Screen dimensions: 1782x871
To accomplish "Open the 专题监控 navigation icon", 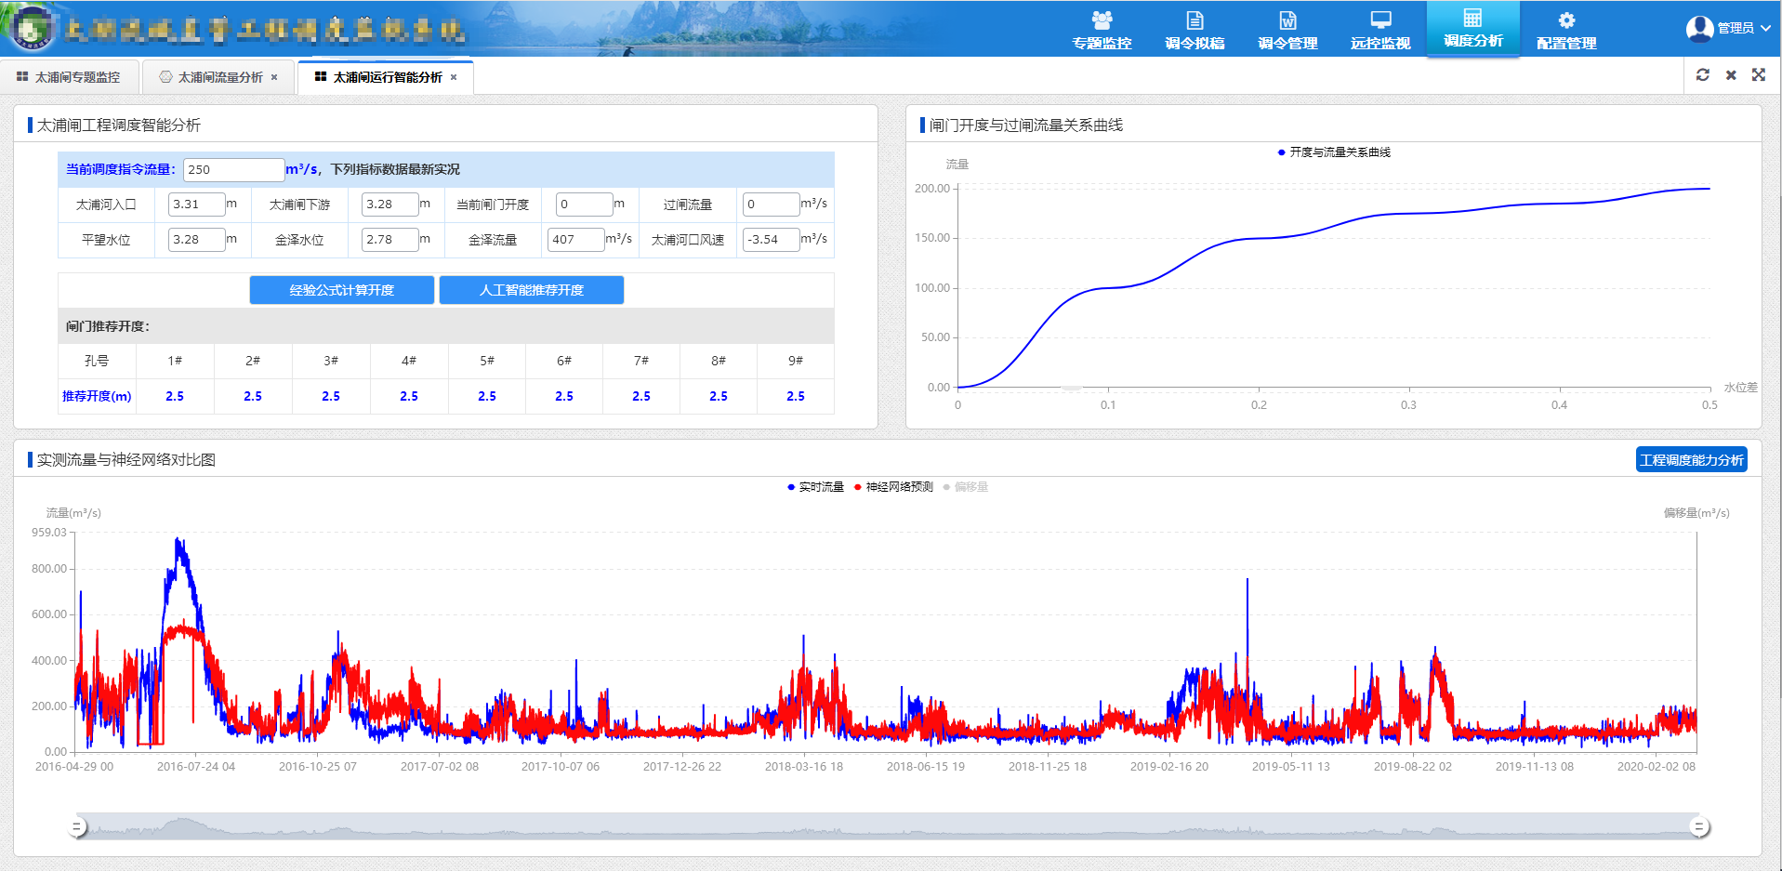I will 1102,21.
